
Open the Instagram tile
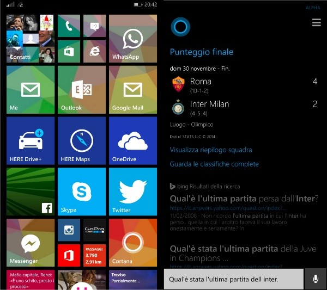(69, 230)
